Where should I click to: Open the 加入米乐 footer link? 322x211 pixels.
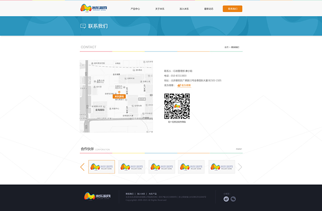click(x=141, y=194)
